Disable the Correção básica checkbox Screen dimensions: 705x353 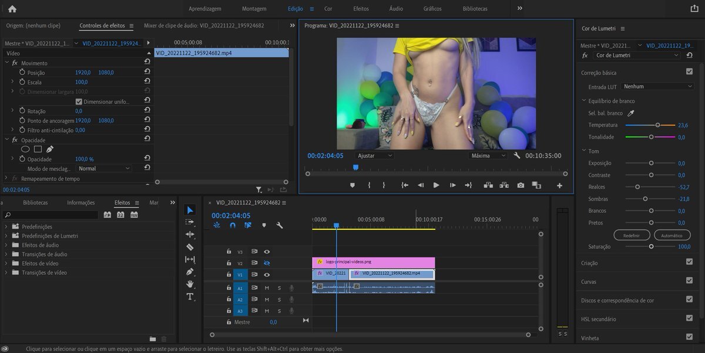(x=689, y=72)
